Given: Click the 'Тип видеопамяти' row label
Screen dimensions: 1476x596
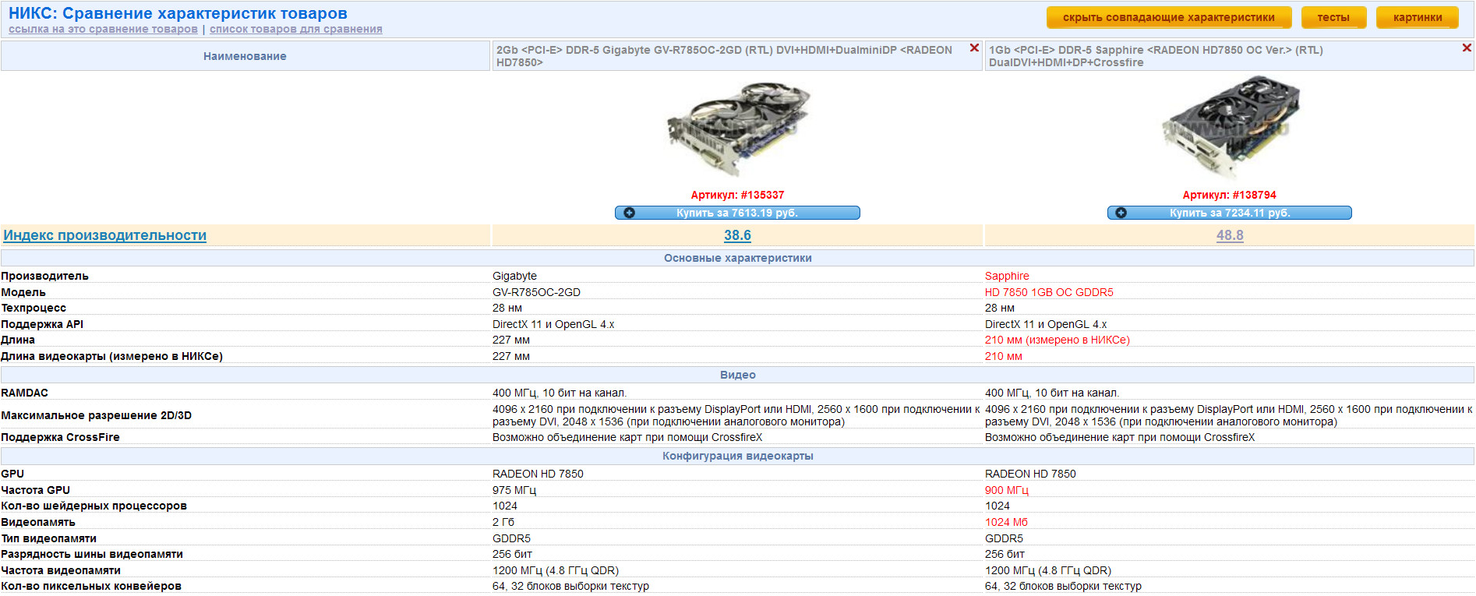Looking at the screenshot, I should [48, 538].
